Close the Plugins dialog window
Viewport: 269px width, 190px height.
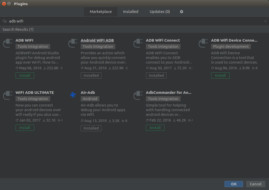click(x=4, y=4)
